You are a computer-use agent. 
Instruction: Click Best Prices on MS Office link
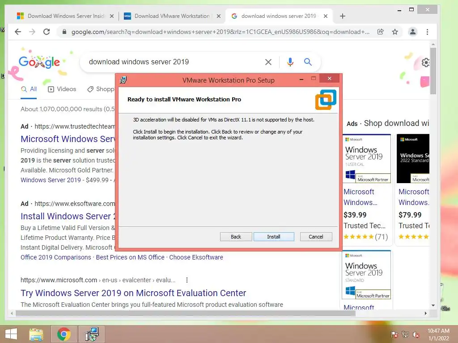pyautogui.click(x=130, y=257)
